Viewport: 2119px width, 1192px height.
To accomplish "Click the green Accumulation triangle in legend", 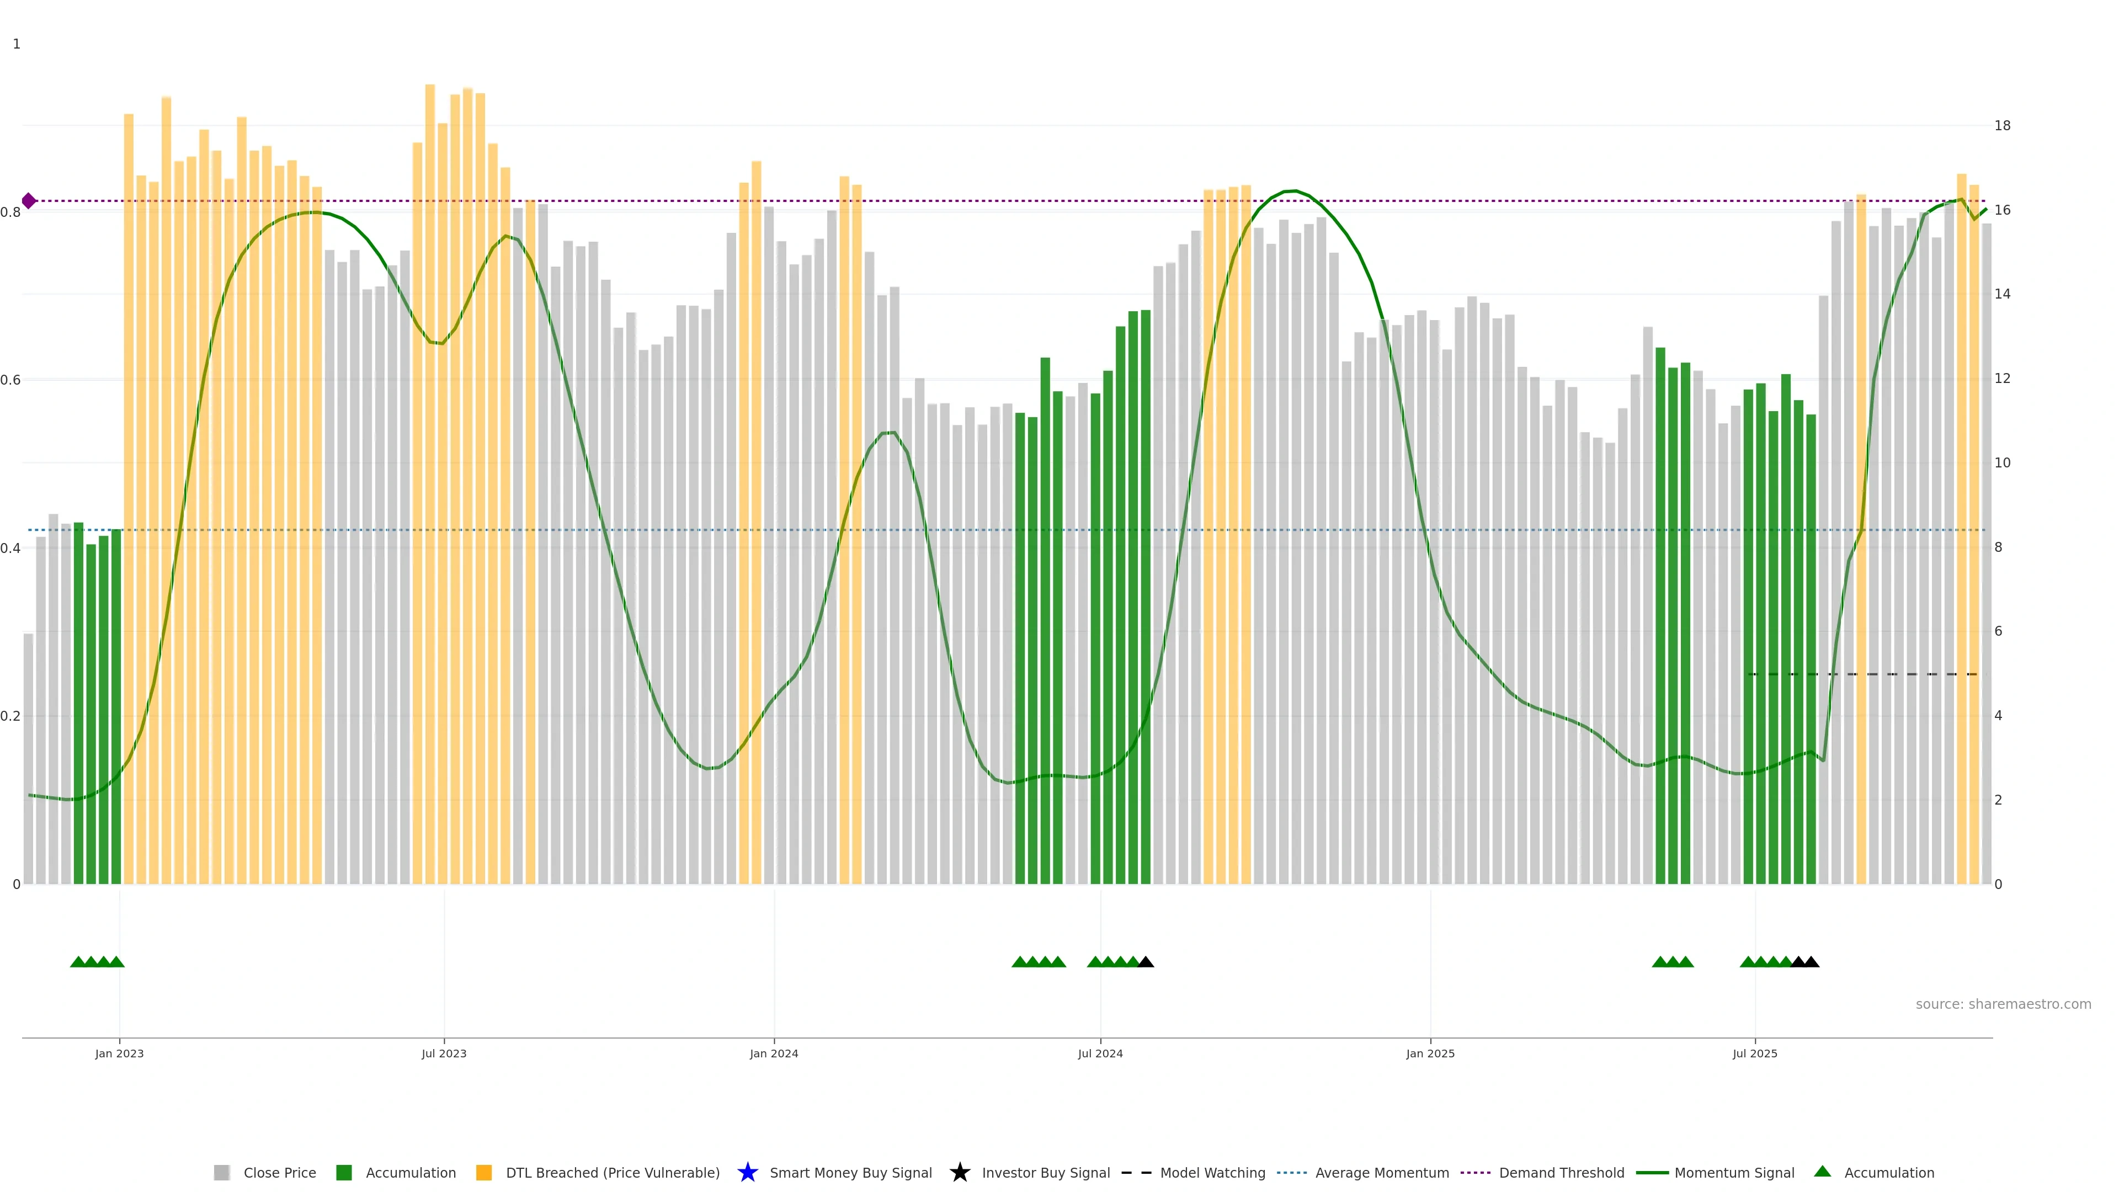I will tap(1822, 1172).
